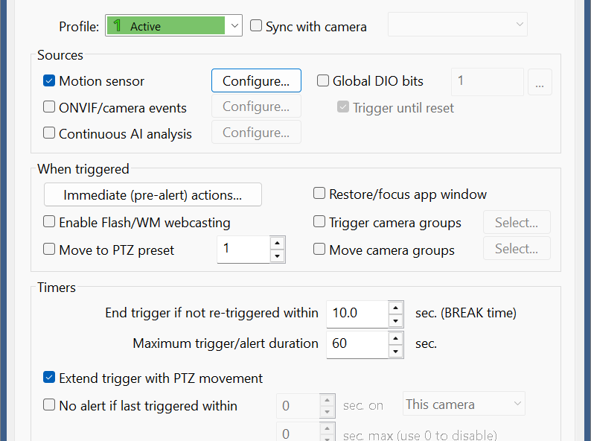Viewport: 591px width, 441px height.
Task: Enable Move to PTZ preset checkbox
Action: [x=49, y=250]
